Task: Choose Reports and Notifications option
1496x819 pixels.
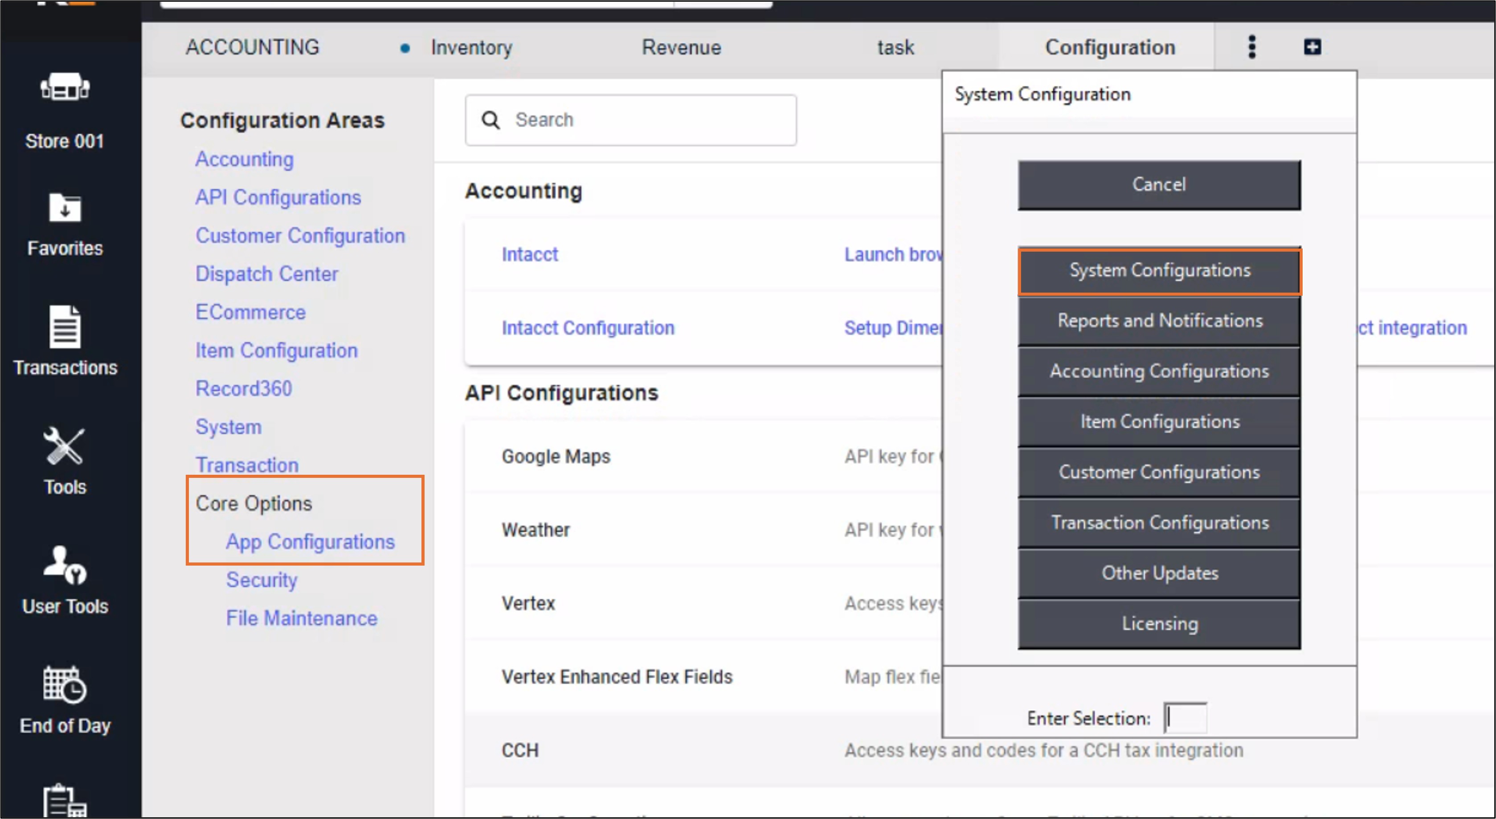Action: point(1159,321)
